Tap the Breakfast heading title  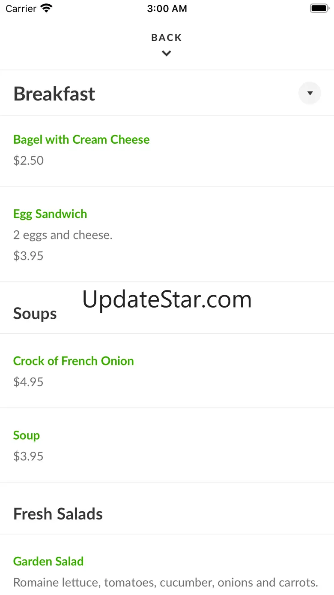(54, 94)
